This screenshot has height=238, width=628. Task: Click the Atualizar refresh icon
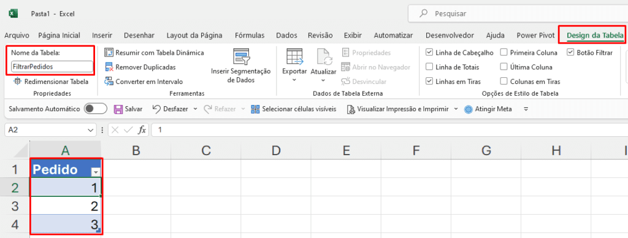[x=324, y=56]
